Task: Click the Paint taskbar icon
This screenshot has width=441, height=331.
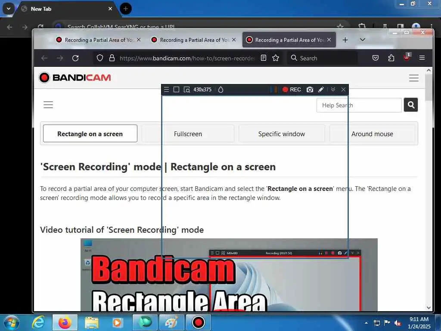Action: coord(172,322)
